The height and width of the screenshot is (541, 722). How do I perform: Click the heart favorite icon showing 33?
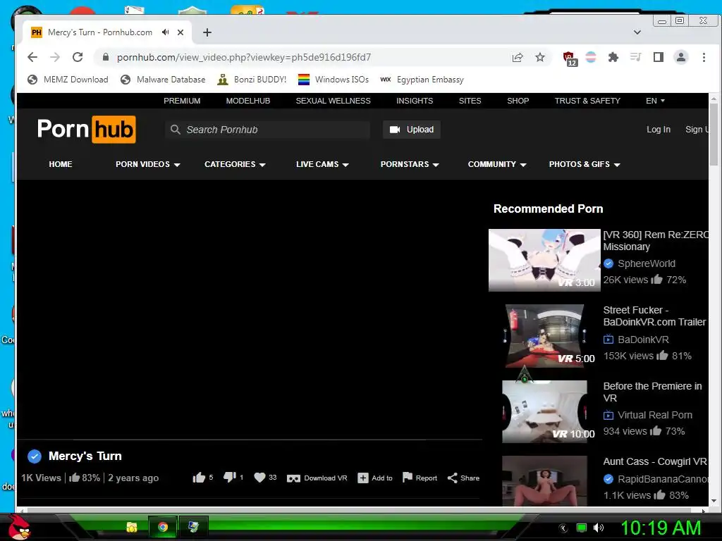(259, 478)
